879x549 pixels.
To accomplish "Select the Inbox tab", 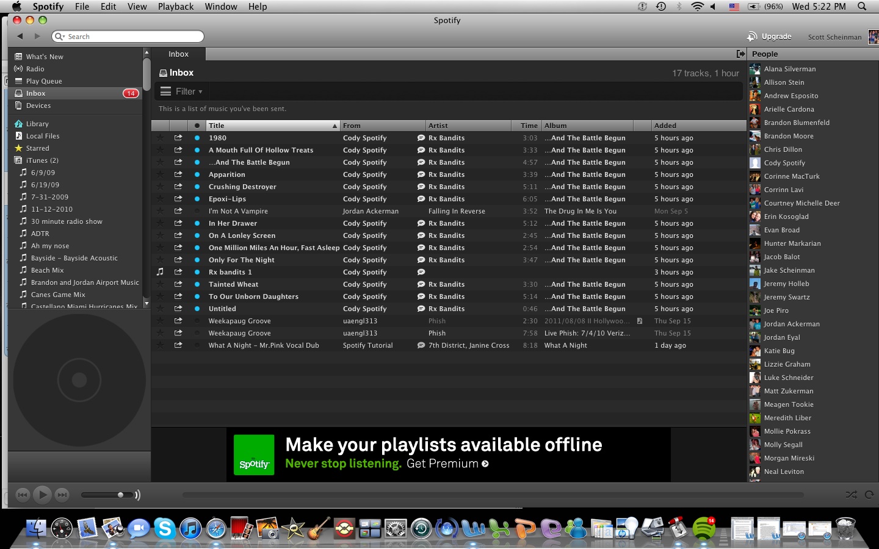I will pos(178,54).
